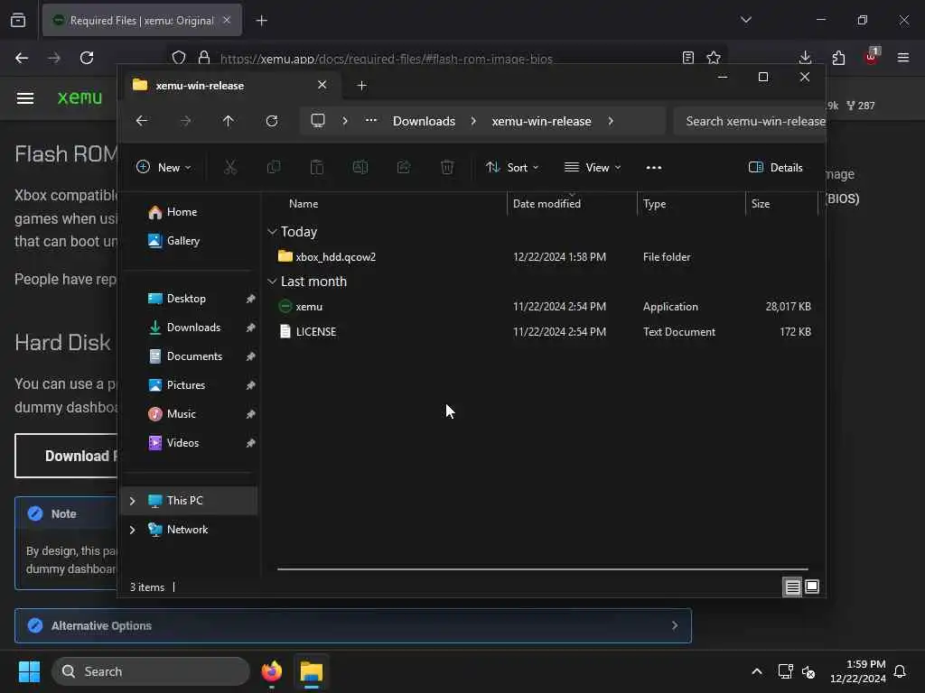Viewport: 925px width, 693px height.
Task: Open Firefox application hamburger menu
Action: (x=902, y=57)
